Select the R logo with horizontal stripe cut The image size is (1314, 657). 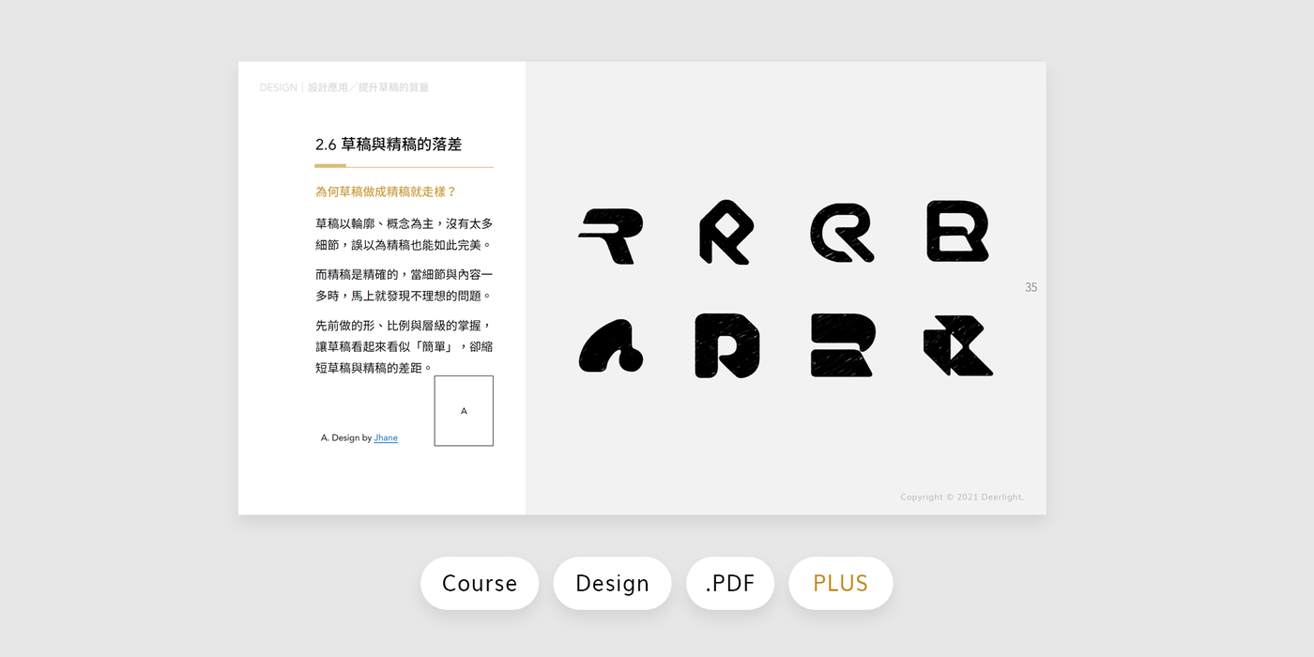point(843,345)
